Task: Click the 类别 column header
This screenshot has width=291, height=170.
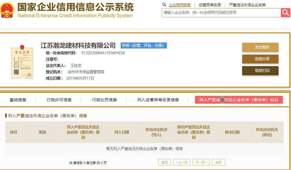Action: 42,132
